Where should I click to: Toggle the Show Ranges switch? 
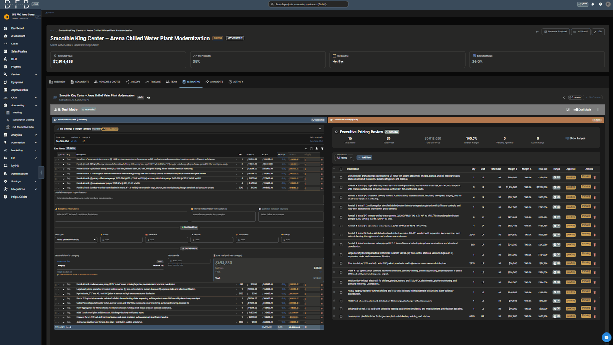pyautogui.click(x=567, y=138)
